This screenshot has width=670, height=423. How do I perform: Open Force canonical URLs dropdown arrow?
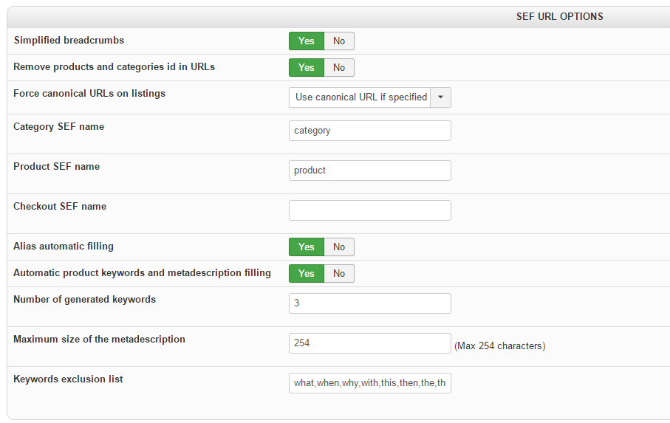click(440, 97)
